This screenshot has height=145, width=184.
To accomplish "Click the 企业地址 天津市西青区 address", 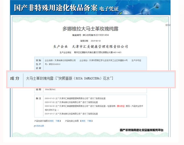I will point(103,60).
